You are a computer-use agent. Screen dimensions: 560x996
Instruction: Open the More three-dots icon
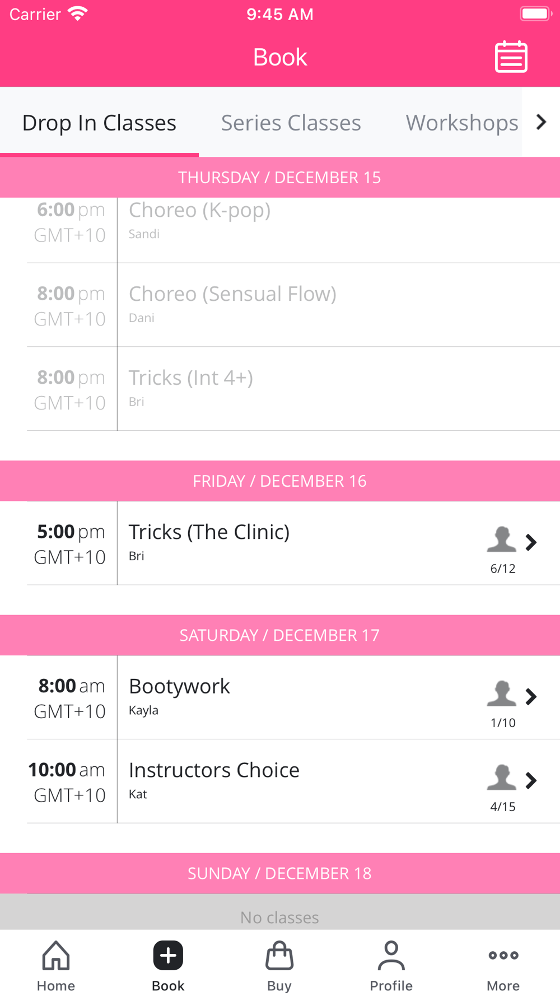[503, 955]
